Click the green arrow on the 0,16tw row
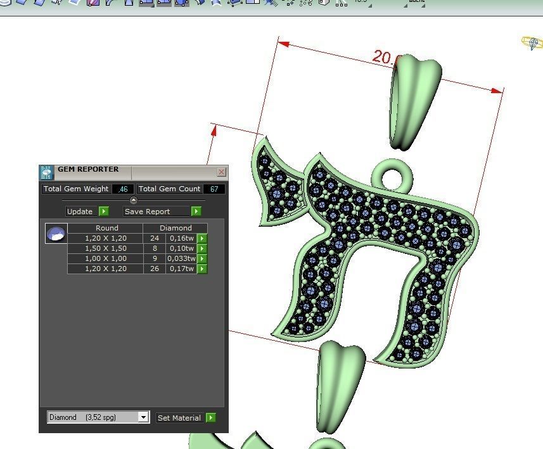 [x=202, y=238]
